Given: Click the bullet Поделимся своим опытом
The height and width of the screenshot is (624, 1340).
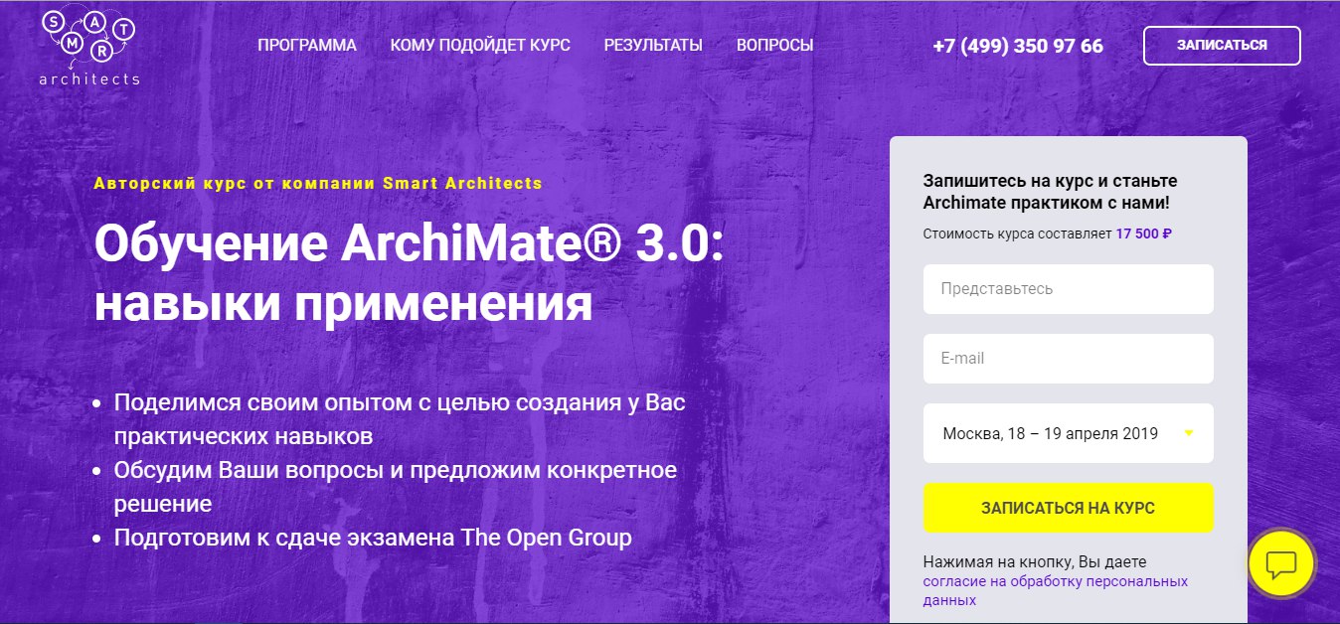Looking at the screenshot, I should (400, 419).
